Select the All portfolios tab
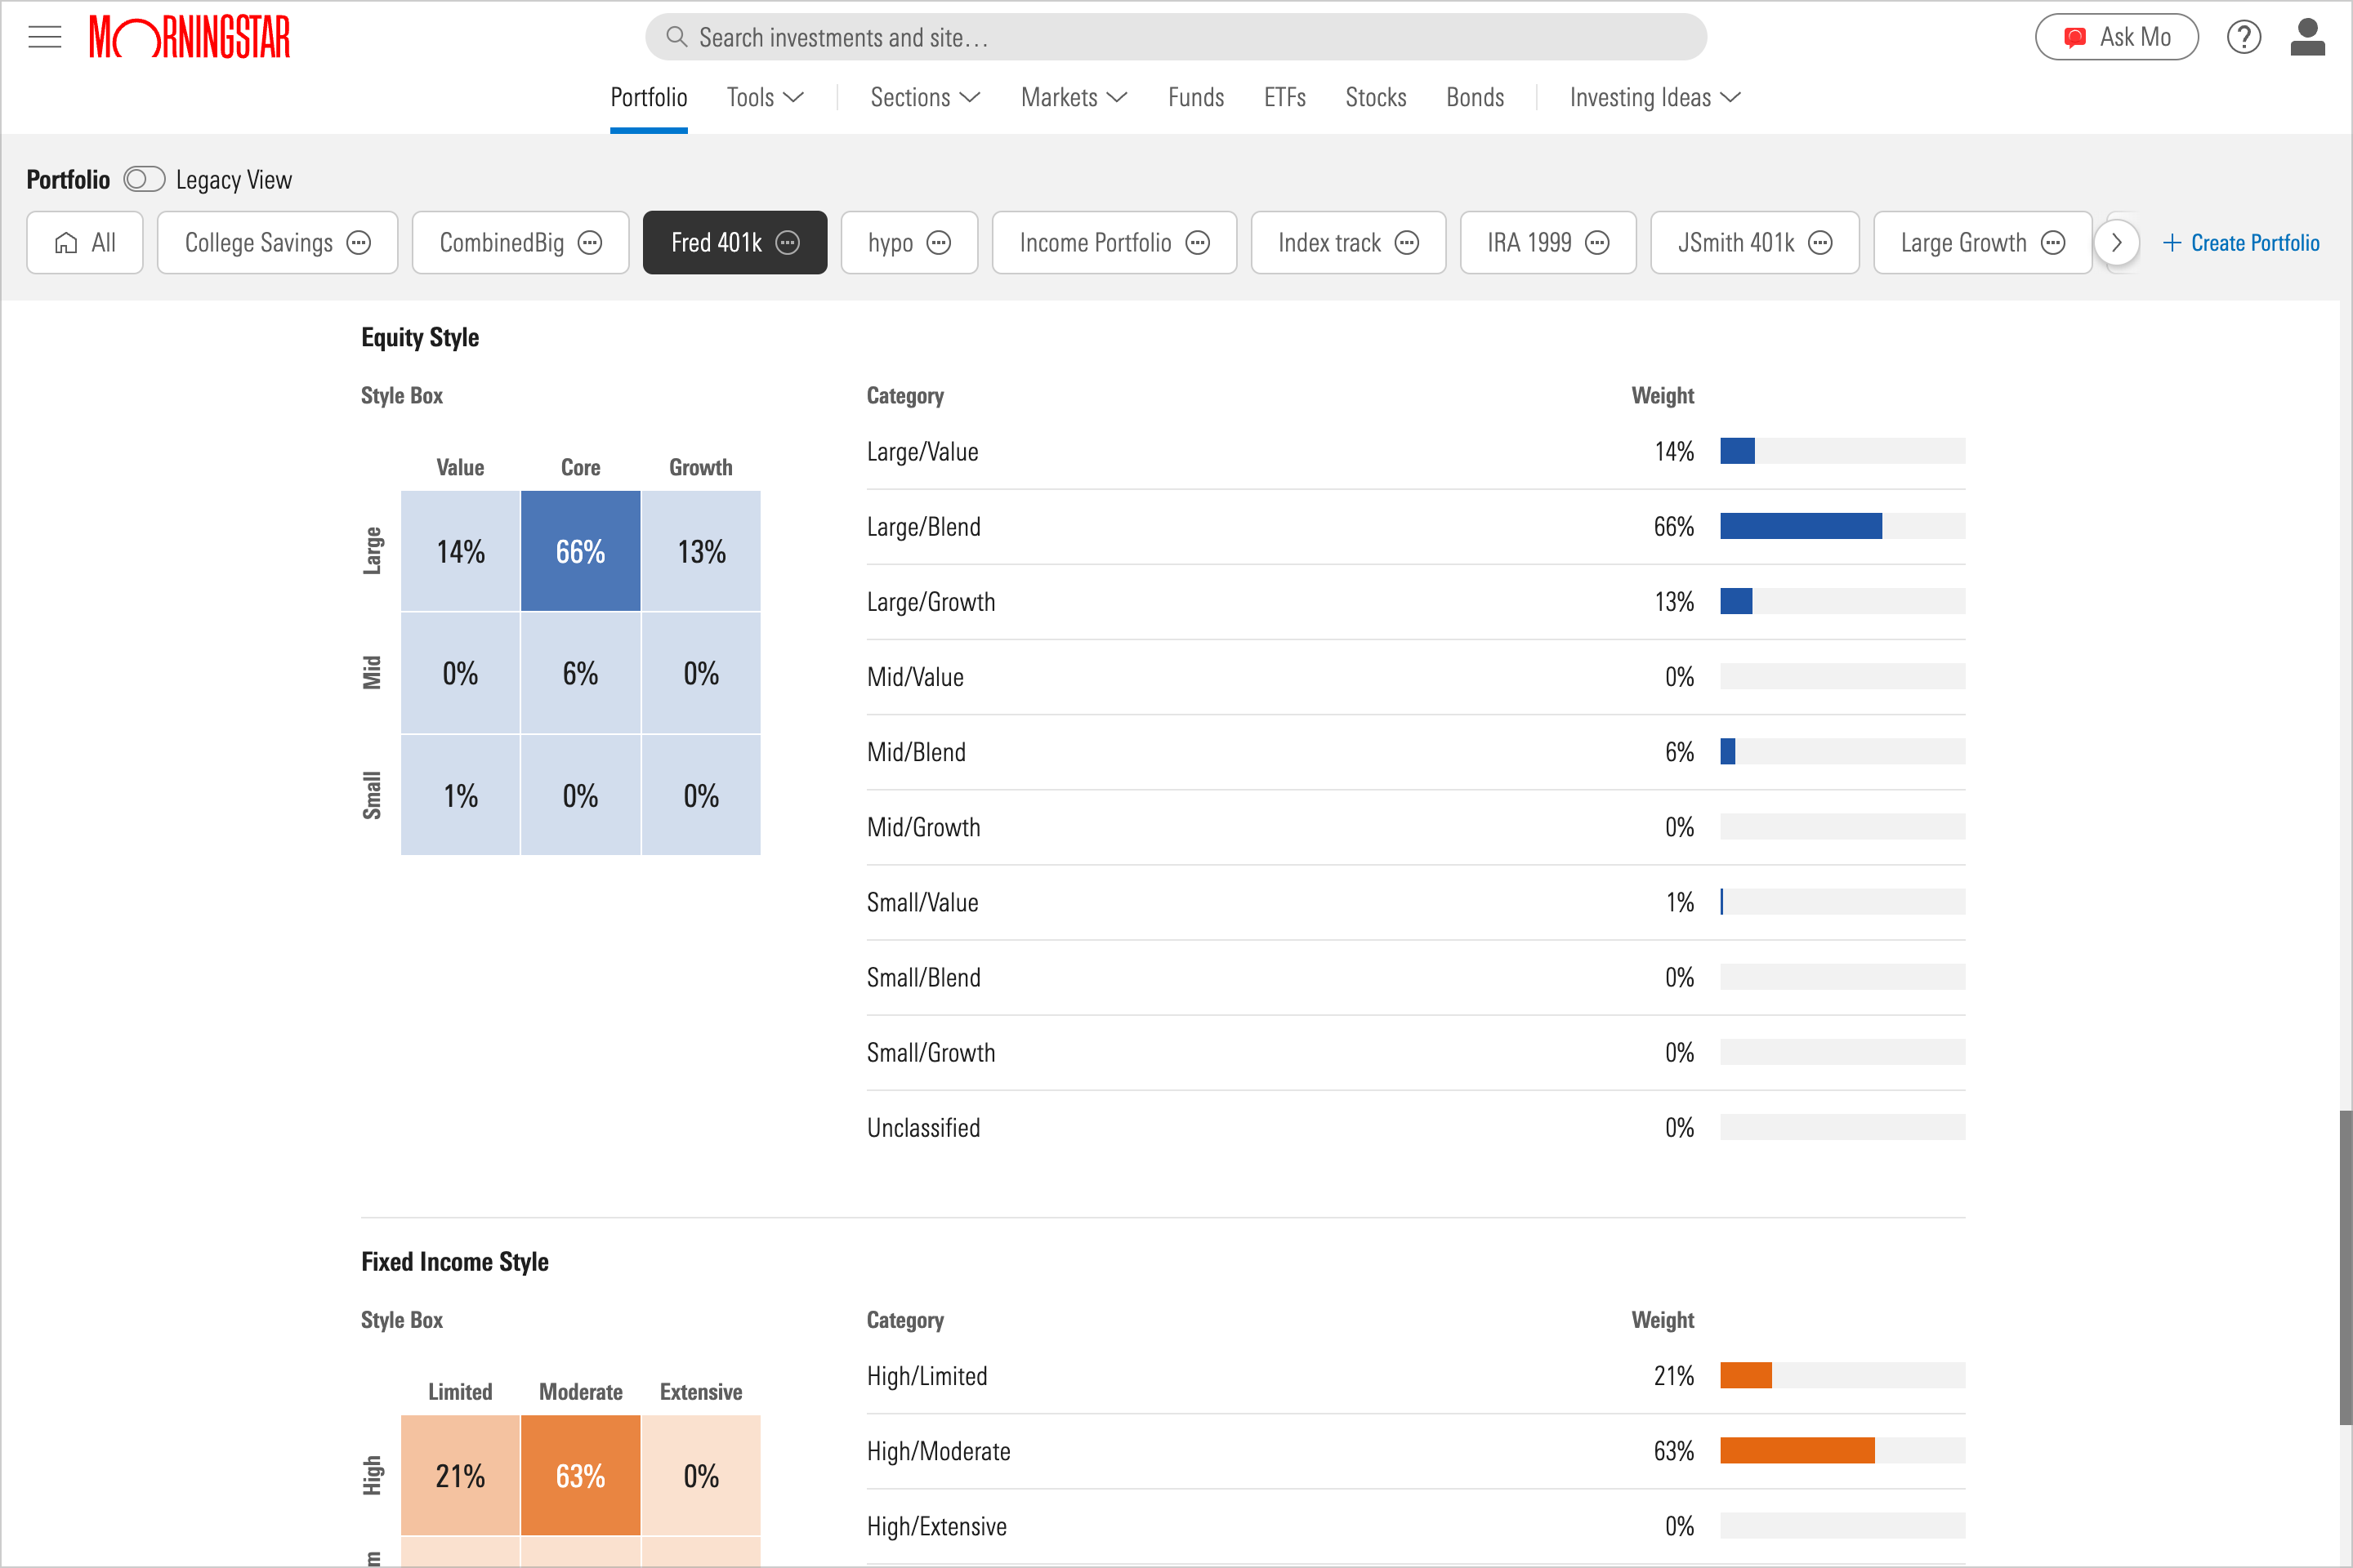 pyautogui.click(x=85, y=243)
